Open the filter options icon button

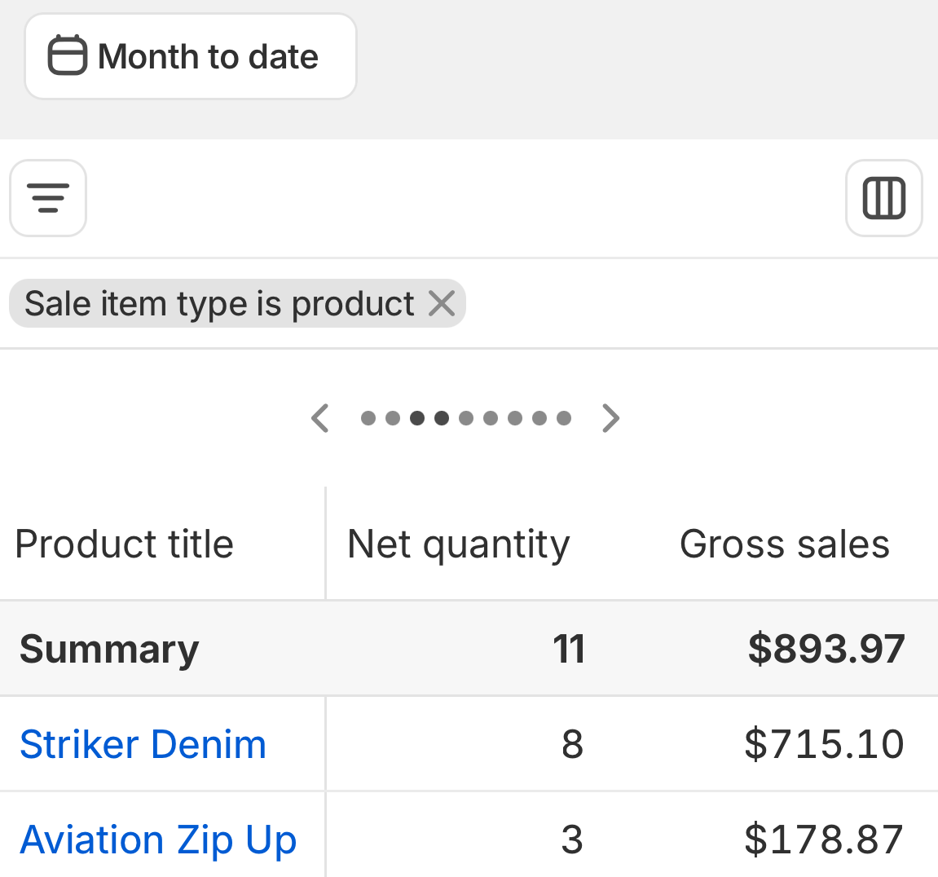48,198
